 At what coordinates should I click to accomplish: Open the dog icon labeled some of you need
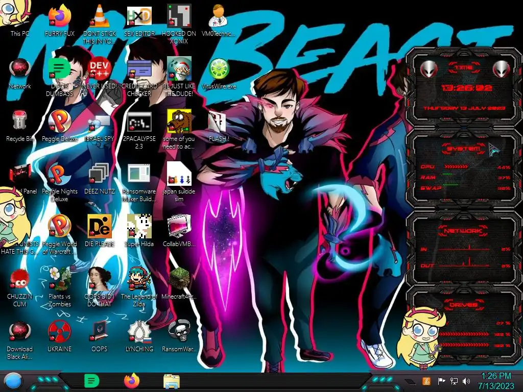[179, 130]
